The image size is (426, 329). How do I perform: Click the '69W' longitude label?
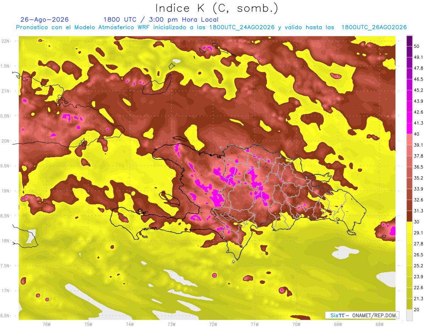point(338,324)
